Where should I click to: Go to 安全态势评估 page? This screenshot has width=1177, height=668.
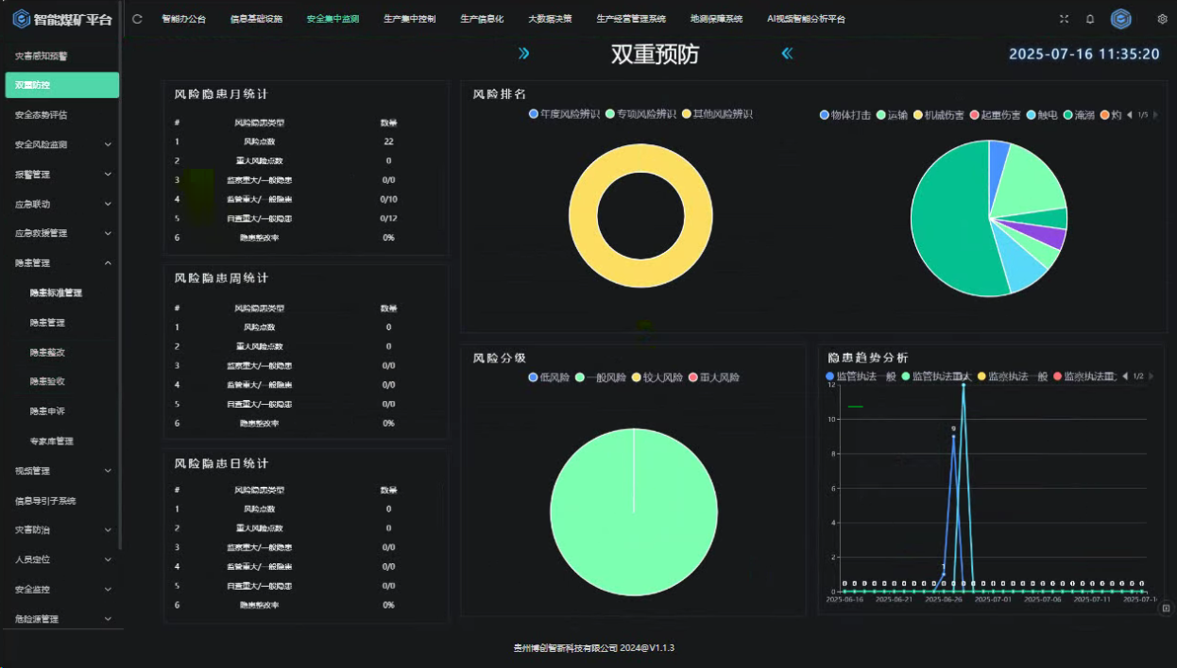point(41,115)
